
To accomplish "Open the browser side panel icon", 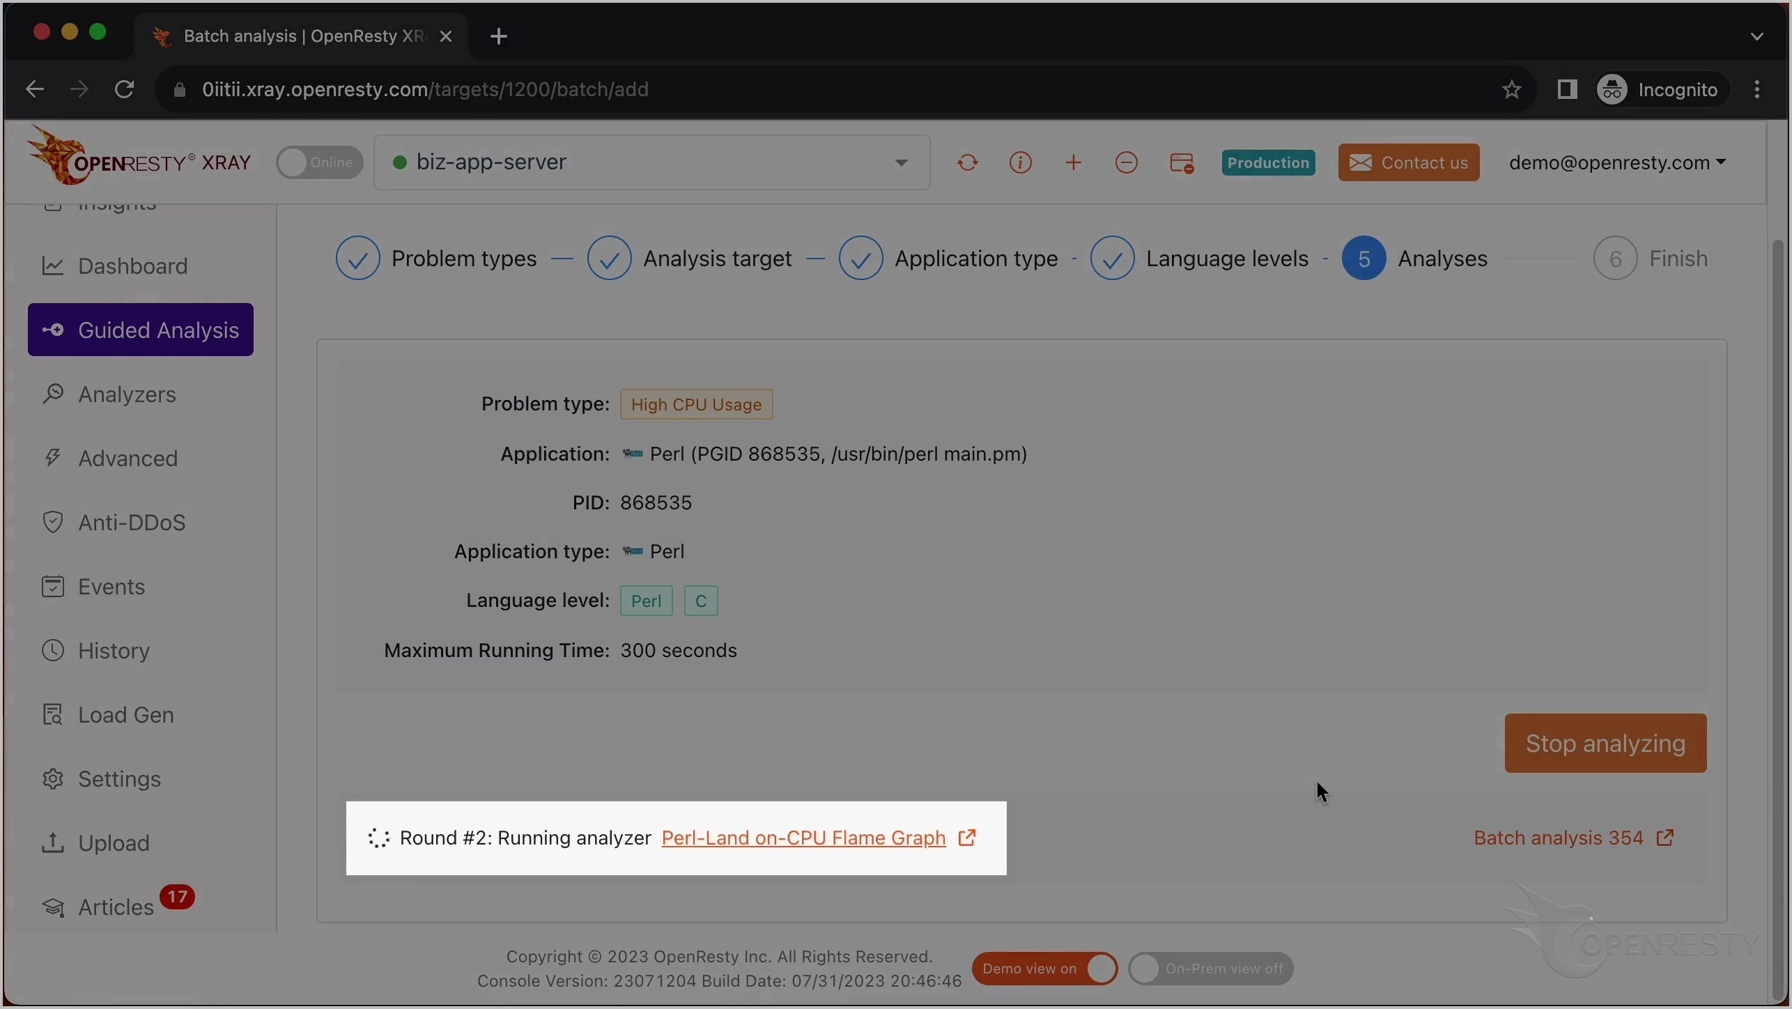I will (1567, 89).
